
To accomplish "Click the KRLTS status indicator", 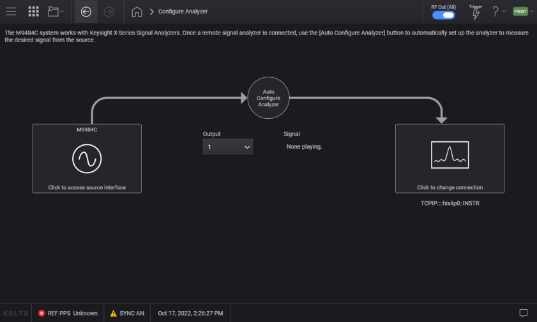I will pyautogui.click(x=15, y=313).
